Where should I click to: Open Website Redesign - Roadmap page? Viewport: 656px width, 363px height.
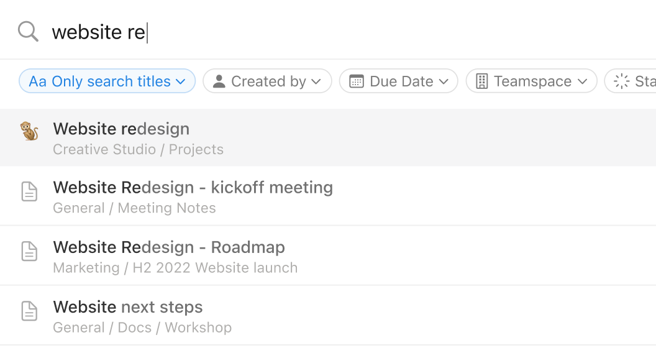point(169,247)
